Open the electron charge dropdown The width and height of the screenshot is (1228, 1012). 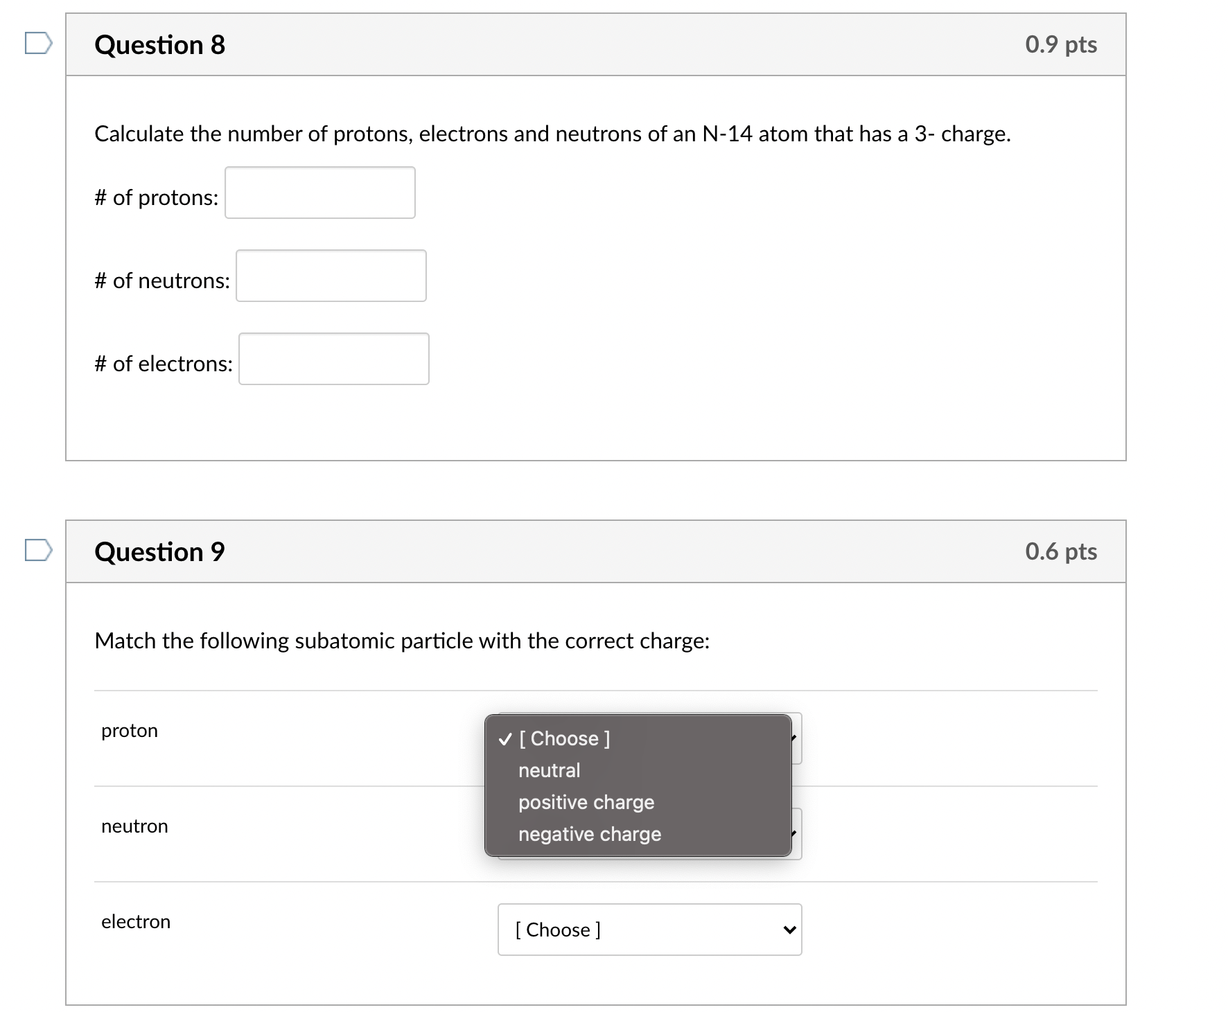(650, 930)
